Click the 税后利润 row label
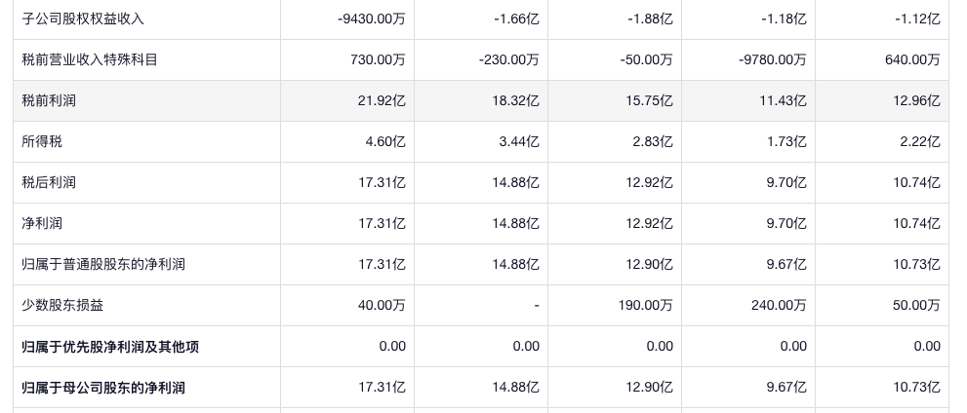Viewport: 967px width, 413px height. [49, 182]
